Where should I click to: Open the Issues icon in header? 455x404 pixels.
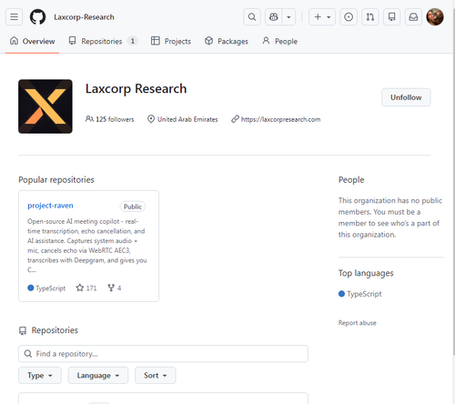click(349, 17)
